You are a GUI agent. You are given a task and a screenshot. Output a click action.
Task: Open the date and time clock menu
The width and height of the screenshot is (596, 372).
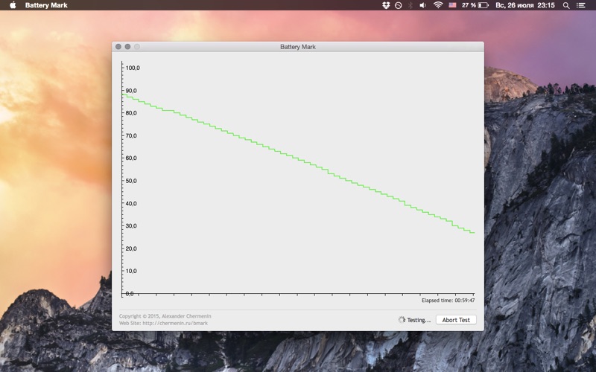pyautogui.click(x=525, y=5)
